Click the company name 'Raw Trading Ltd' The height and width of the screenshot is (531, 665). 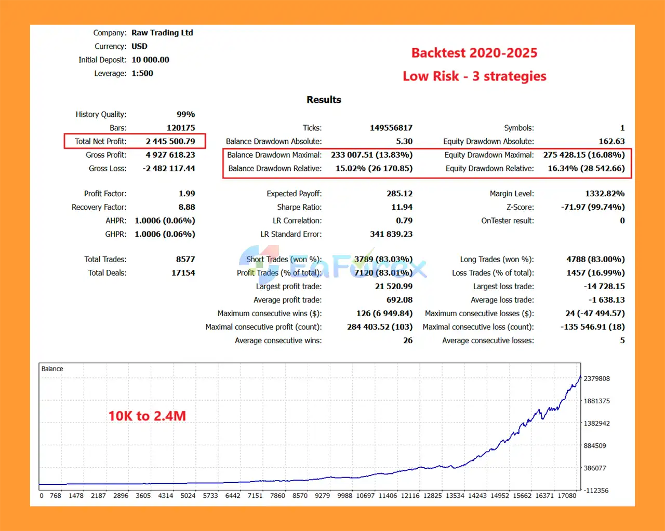162,33
